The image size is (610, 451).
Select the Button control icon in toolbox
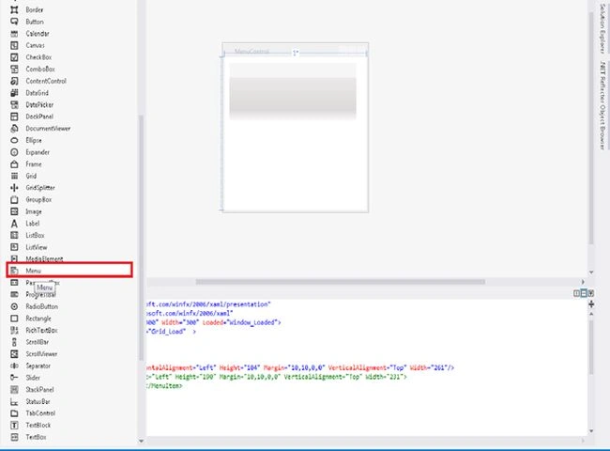tap(14, 22)
